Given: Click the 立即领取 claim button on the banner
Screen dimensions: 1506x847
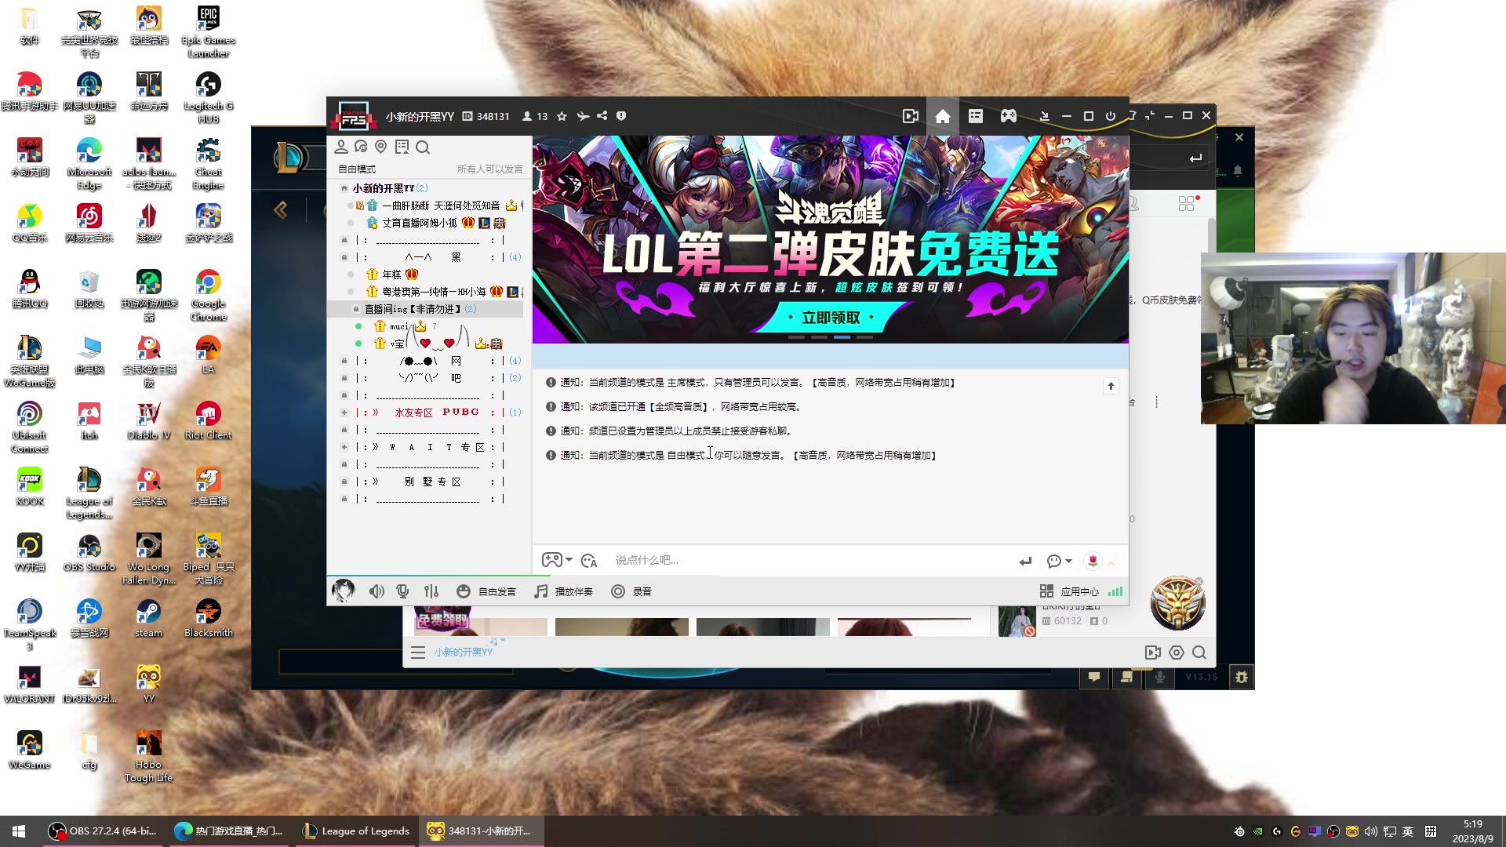Looking at the screenshot, I should (x=830, y=317).
